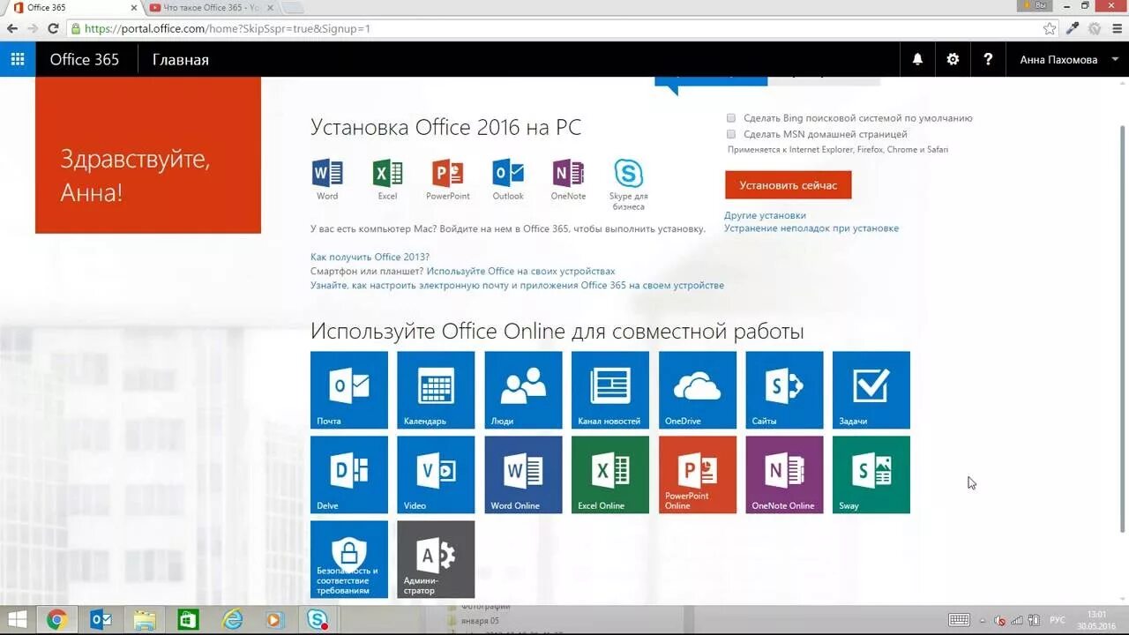
Task: Open the Video tile
Action: [x=436, y=474]
